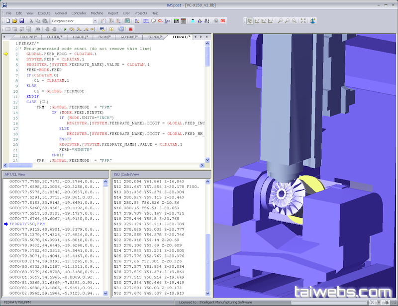Click the Zoom In magnifier icon
The image size is (398, 306).
click(x=280, y=21)
